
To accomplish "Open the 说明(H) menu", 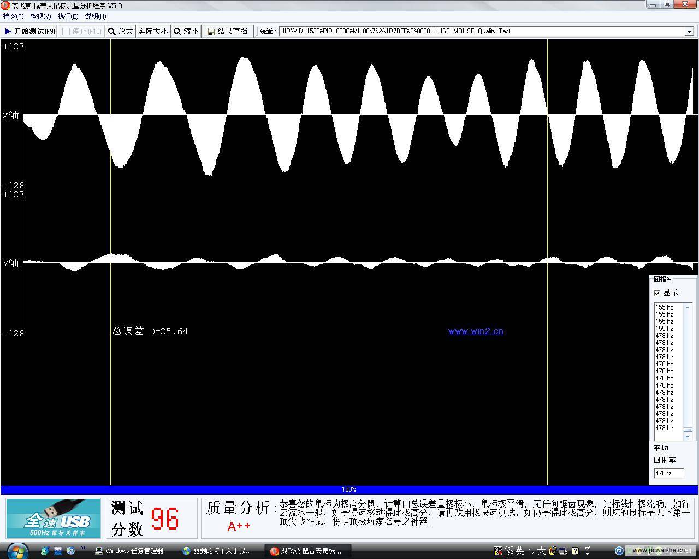I will click(x=96, y=16).
